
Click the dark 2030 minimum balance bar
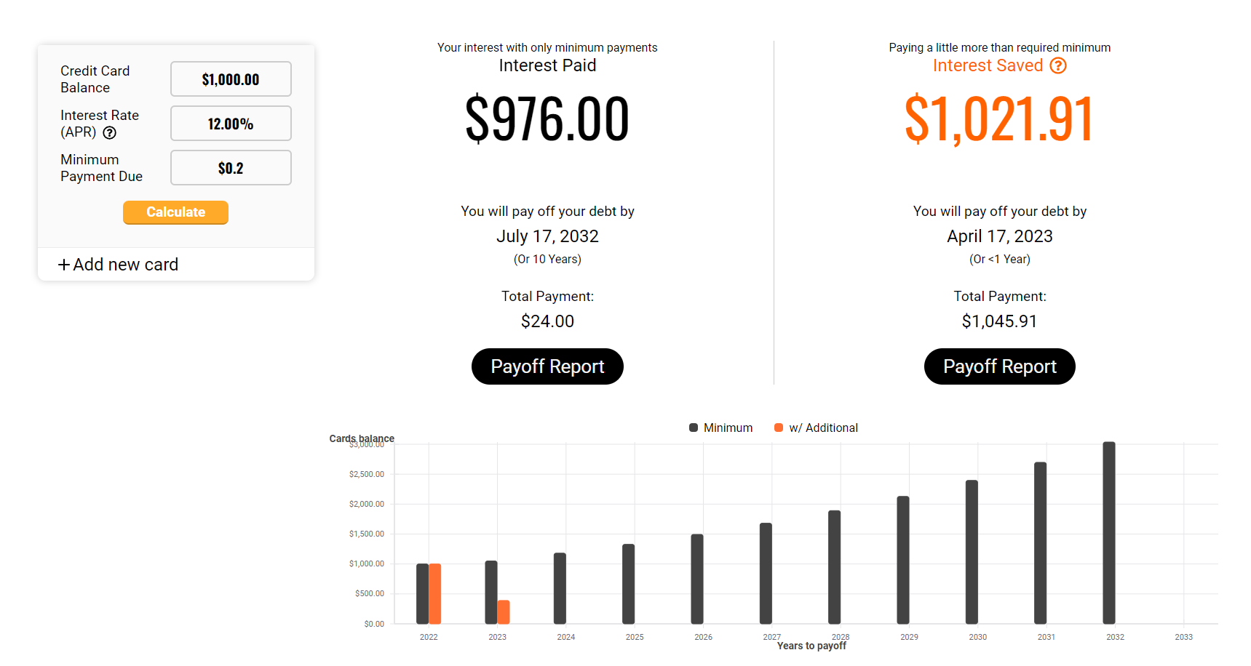click(972, 552)
